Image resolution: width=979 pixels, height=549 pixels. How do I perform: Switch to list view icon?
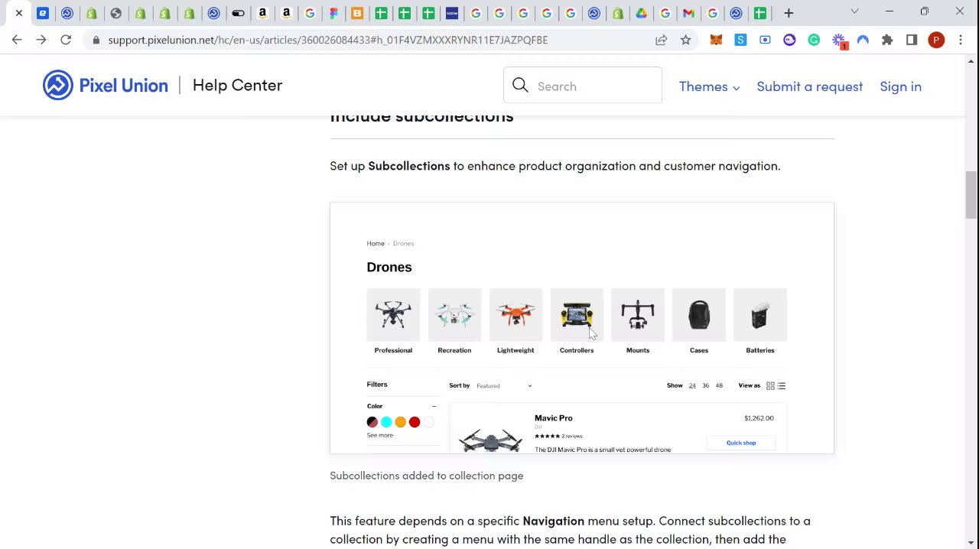click(781, 385)
